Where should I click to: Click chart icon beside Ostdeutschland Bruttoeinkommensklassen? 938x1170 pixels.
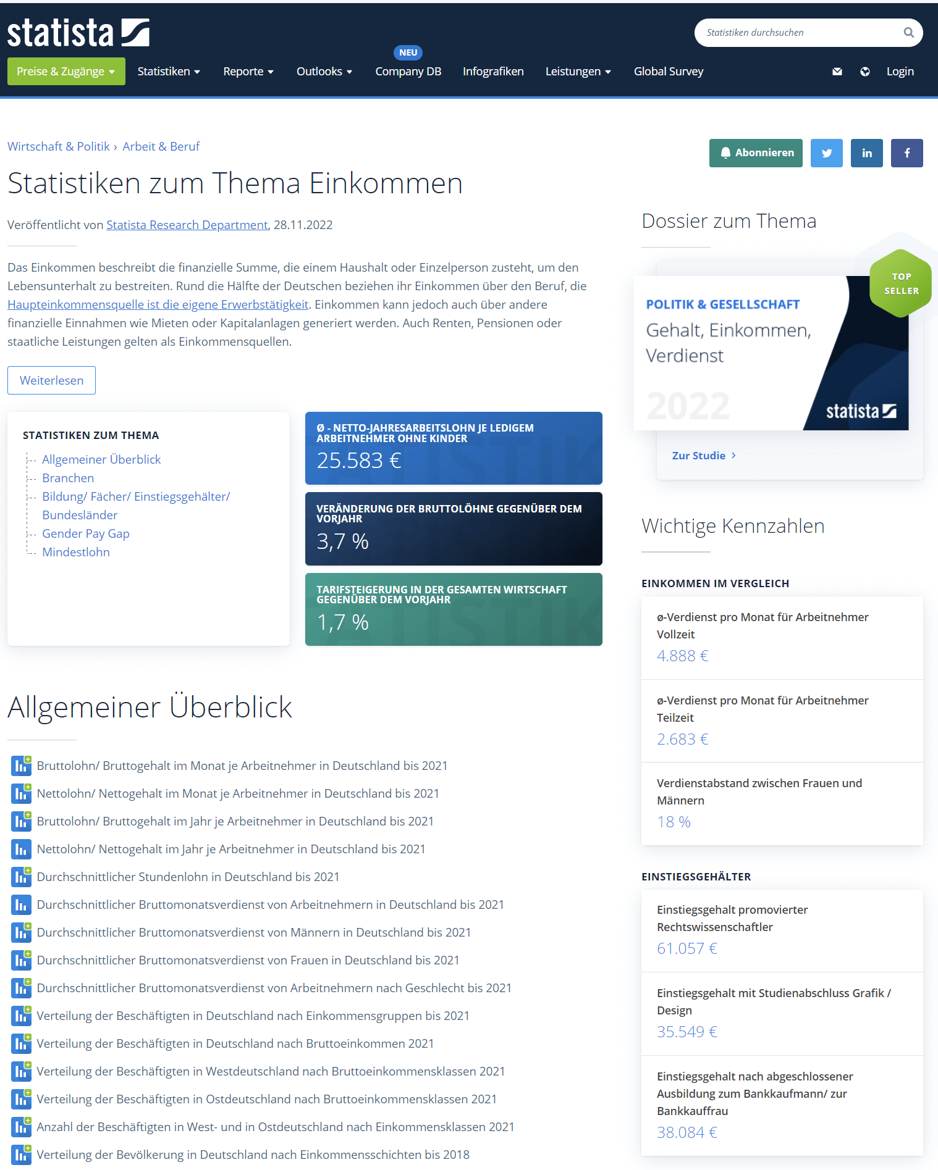pyautogui.click(x=21, y=1099)
